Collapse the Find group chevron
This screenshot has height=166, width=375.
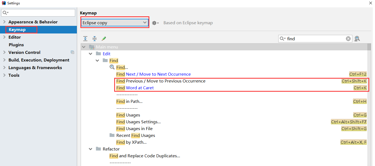click(97, 60)
